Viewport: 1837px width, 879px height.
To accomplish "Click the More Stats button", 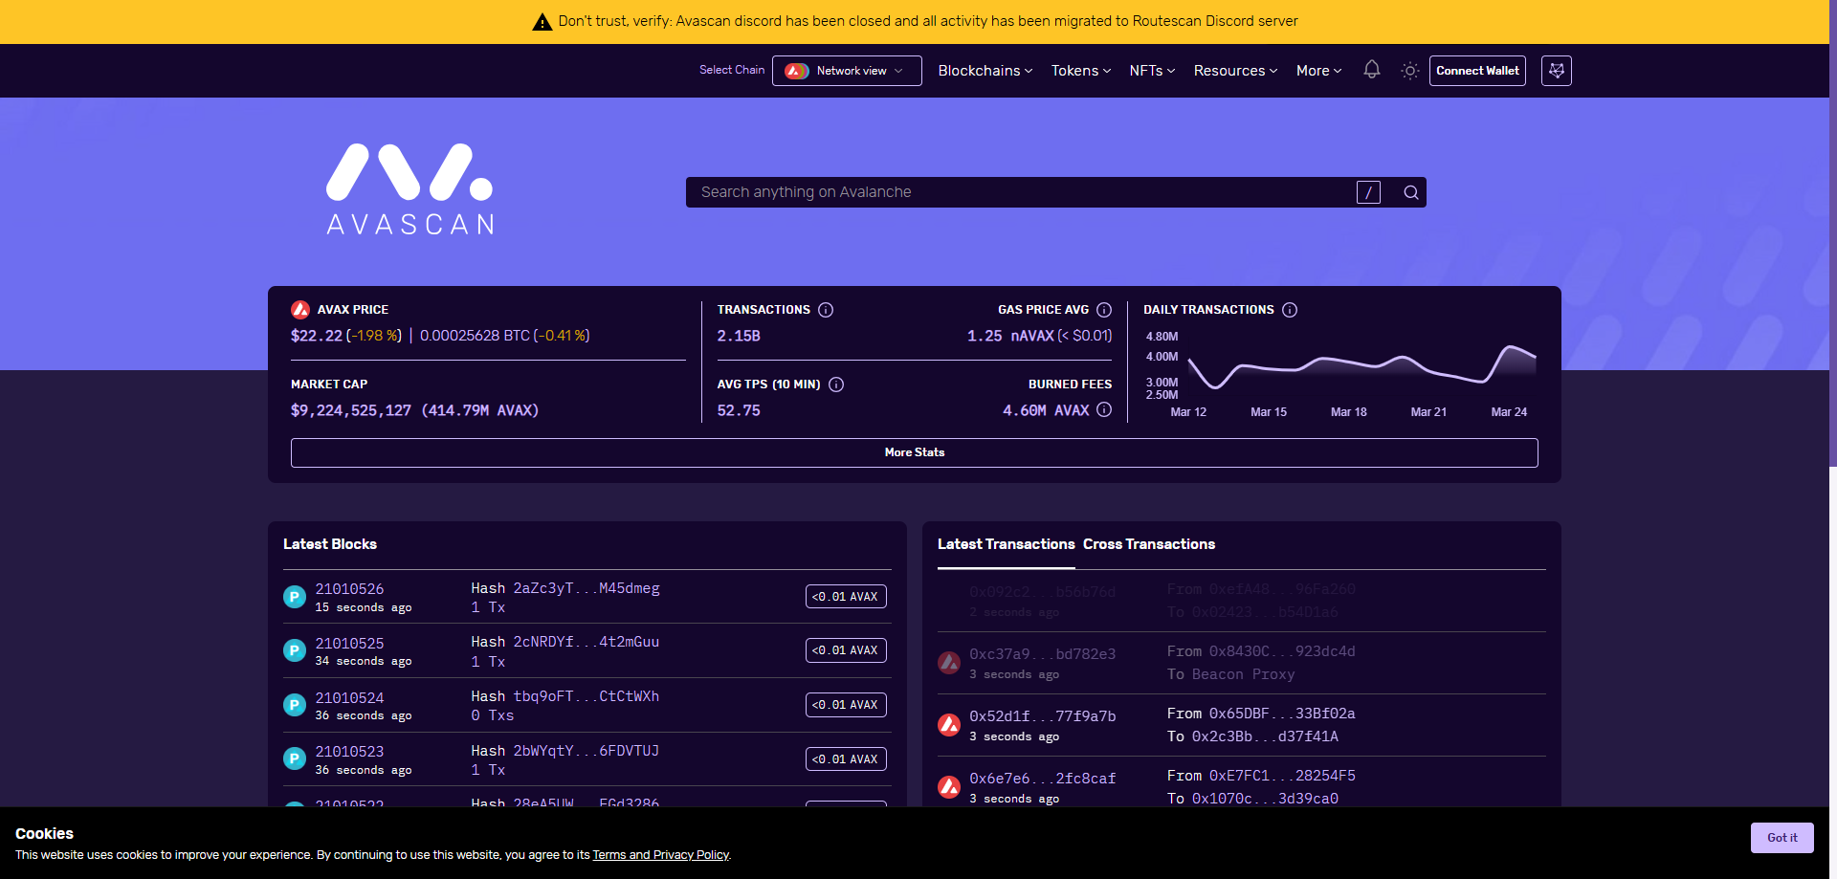I will point(914,452).
